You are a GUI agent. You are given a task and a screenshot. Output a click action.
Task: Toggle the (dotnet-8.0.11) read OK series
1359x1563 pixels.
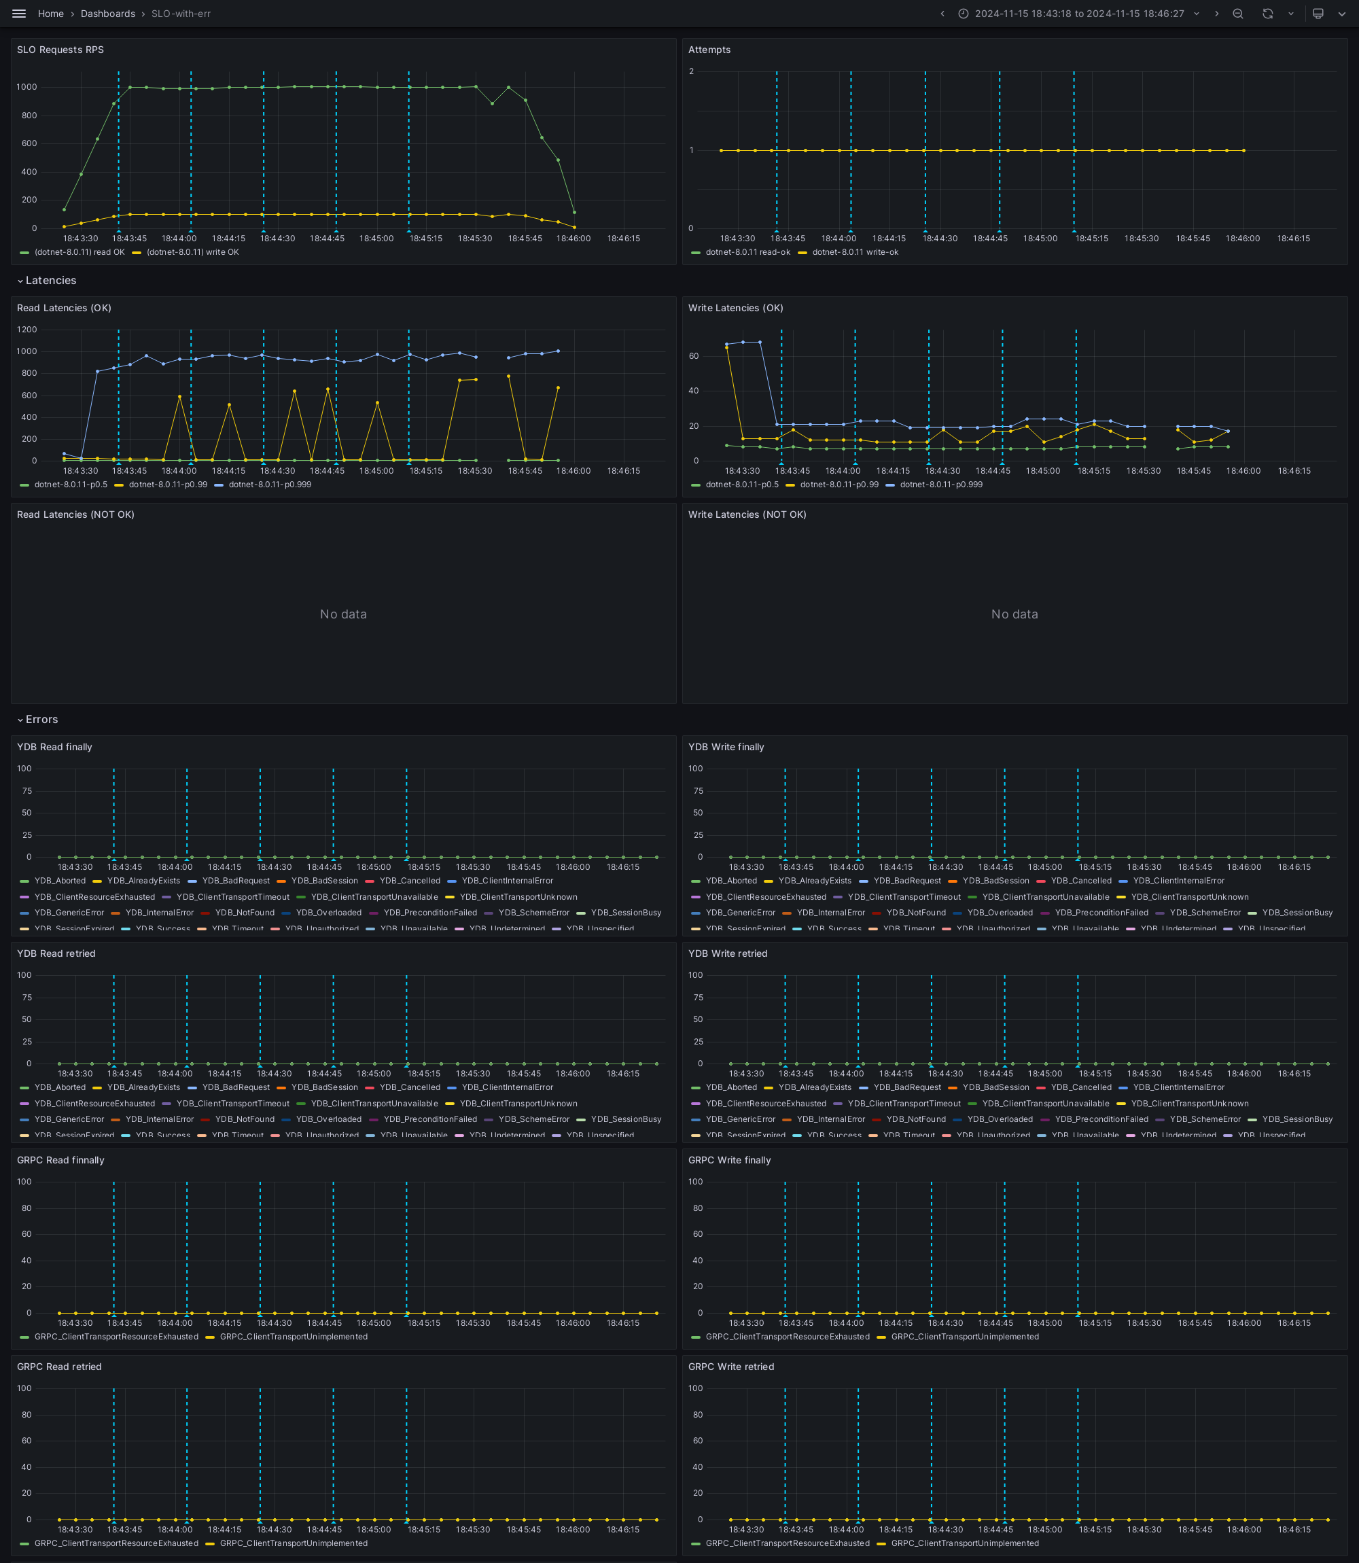click(x=80, y=253)
